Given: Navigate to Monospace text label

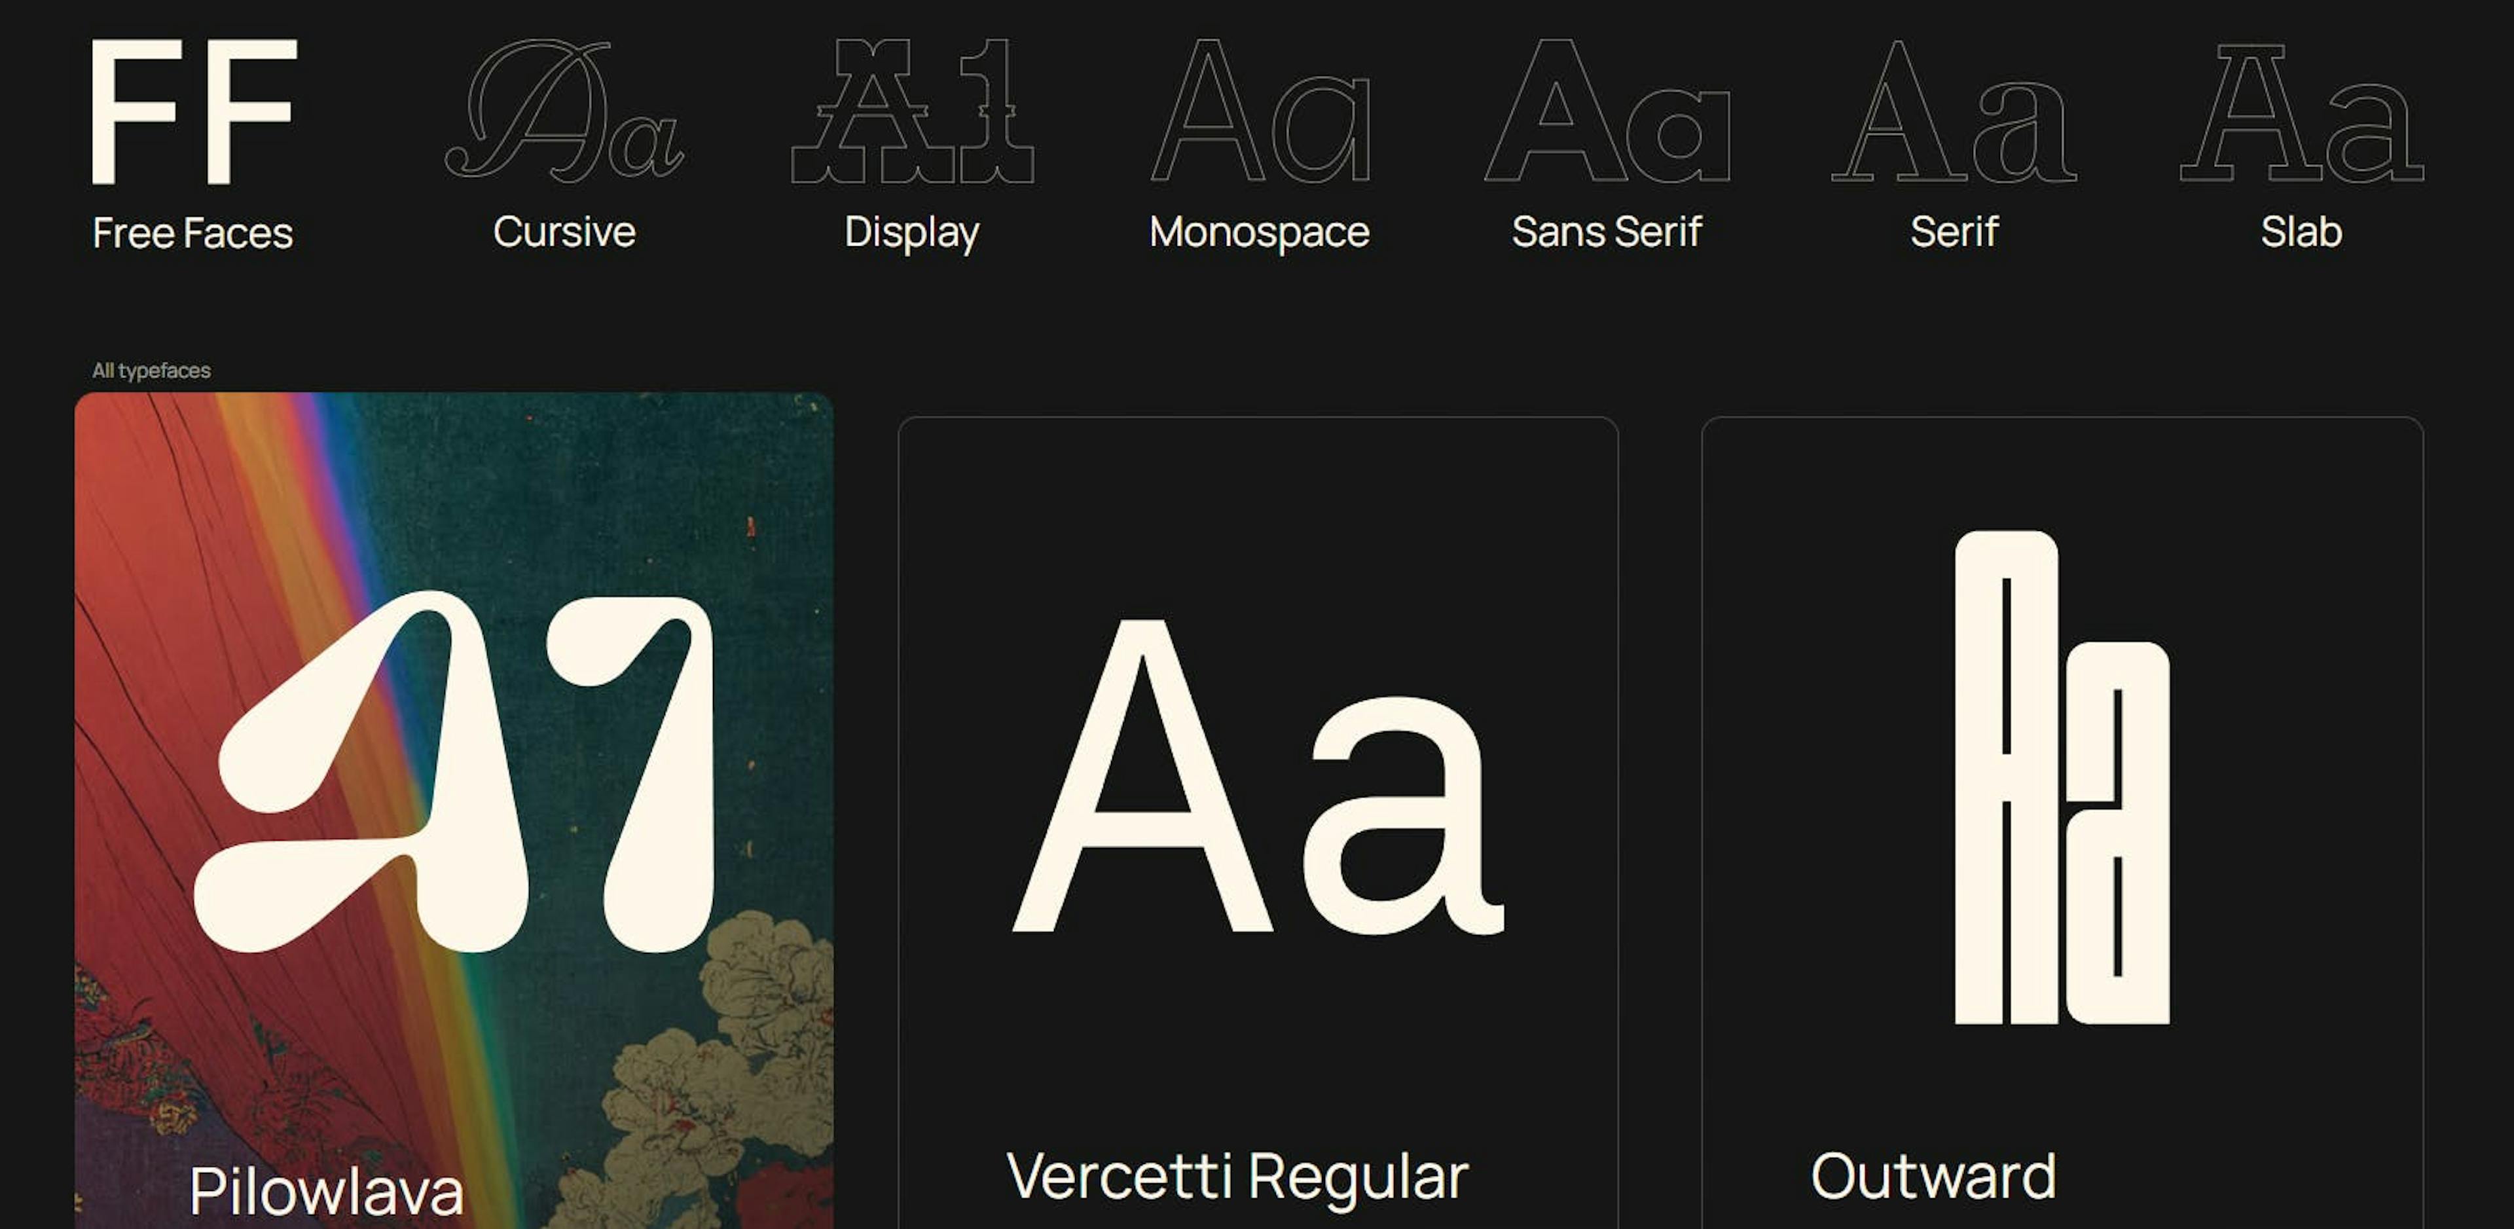Looking at the screenshot, I should (x=1260, y=232).
